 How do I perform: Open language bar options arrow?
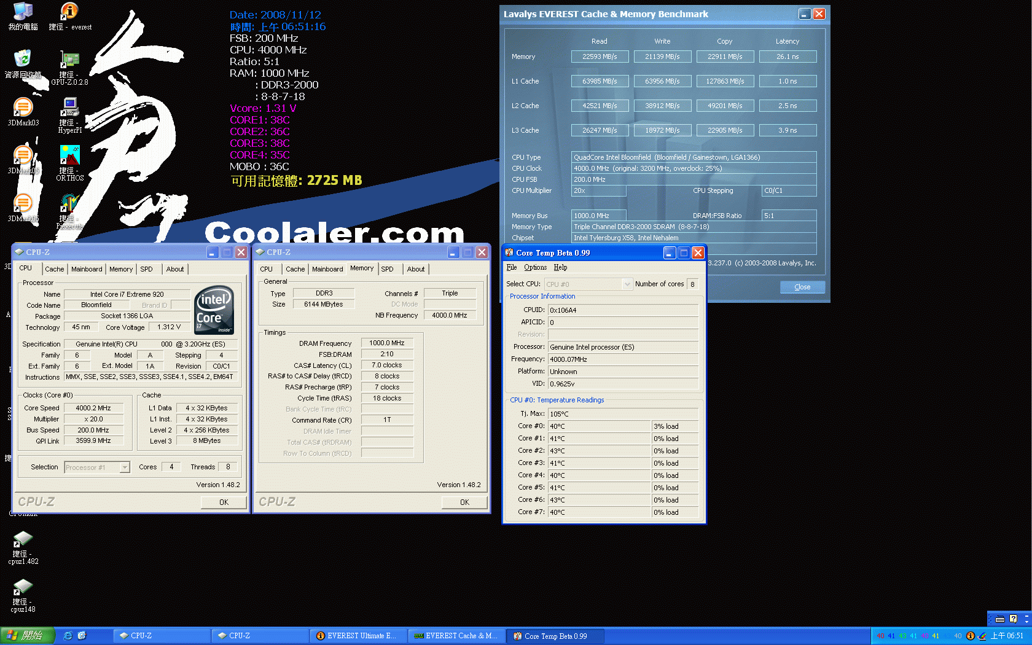[1026, 622]
